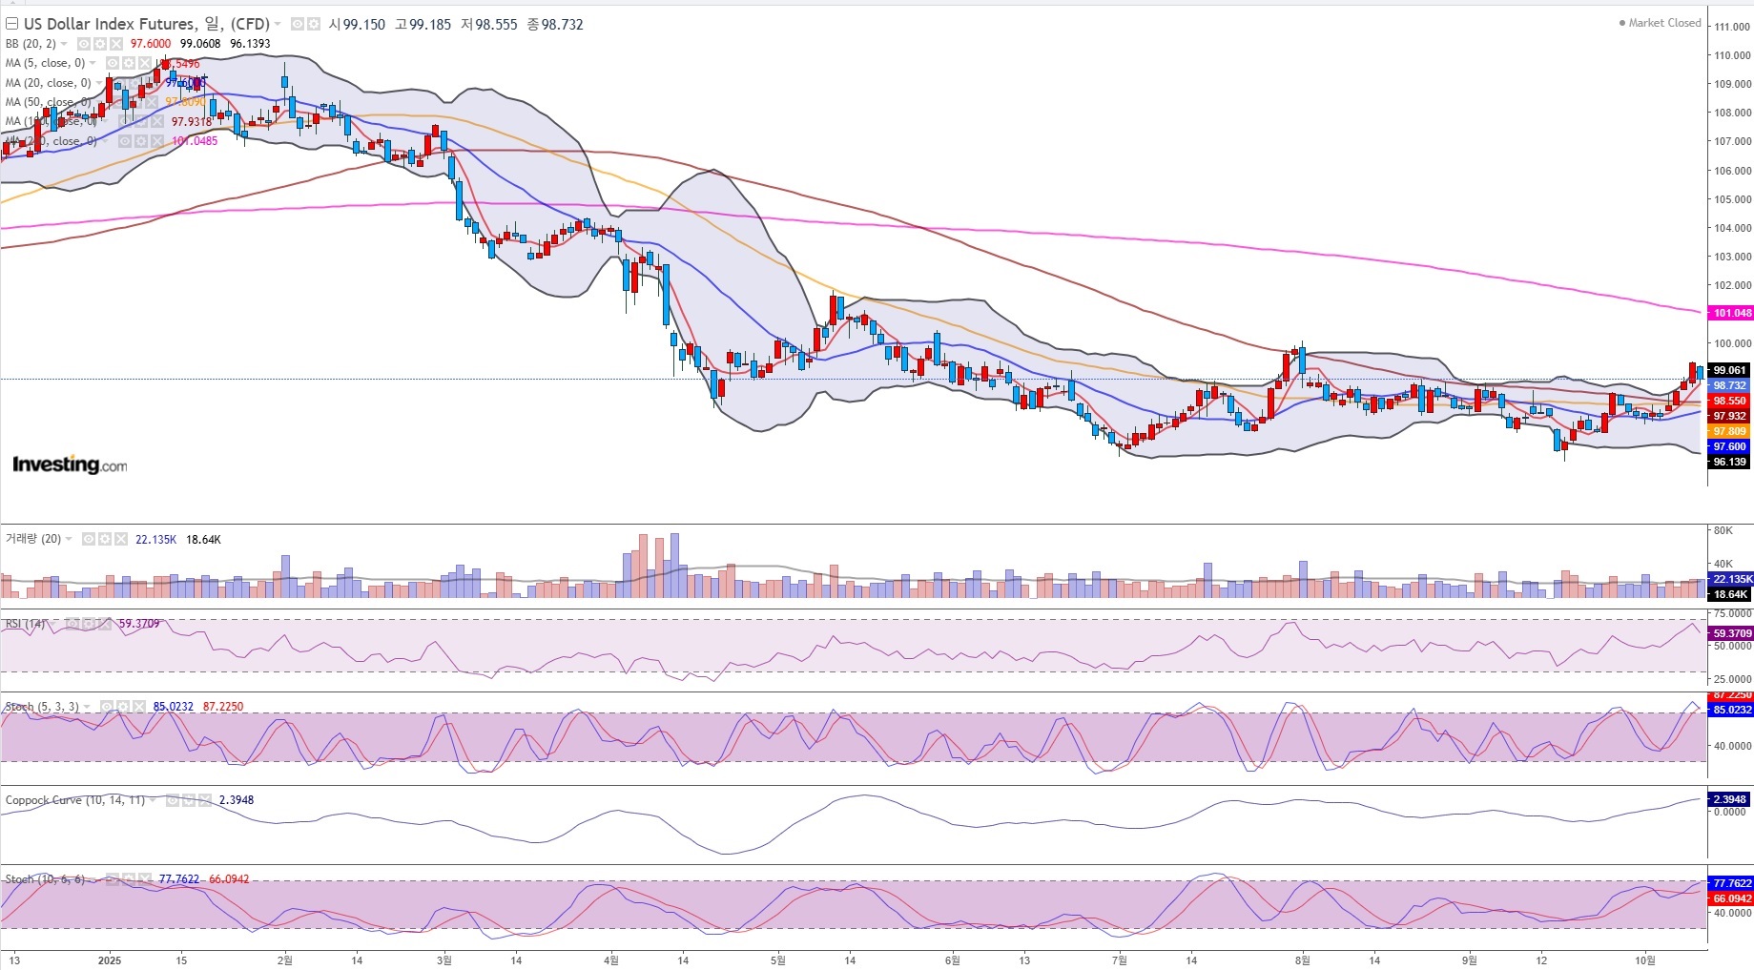Remove the Coppock Curve indicator

click(205, 800)
